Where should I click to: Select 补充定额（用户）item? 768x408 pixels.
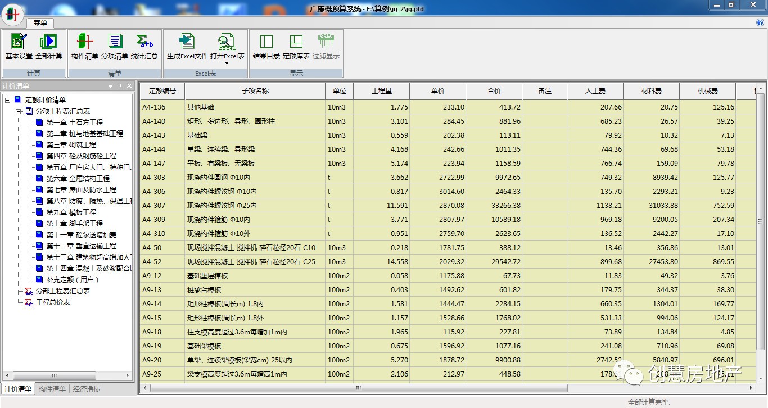point(73,280)
